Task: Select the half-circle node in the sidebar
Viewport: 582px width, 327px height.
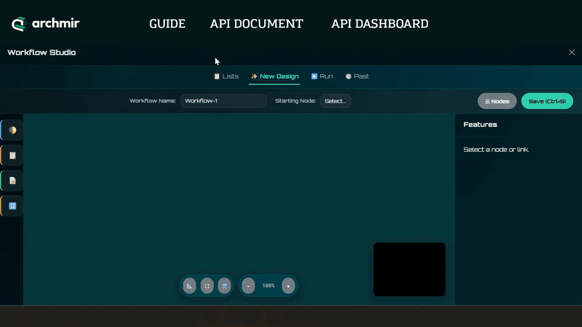Action: (12, 130)
